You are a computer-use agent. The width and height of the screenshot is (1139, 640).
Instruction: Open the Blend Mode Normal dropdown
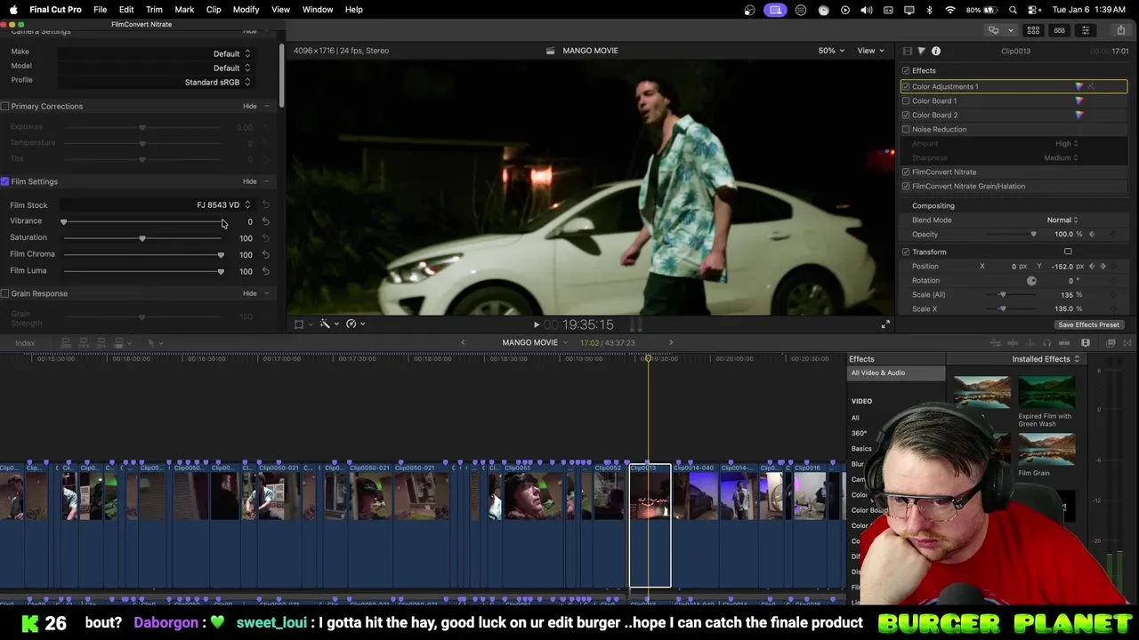(1062, 220)
